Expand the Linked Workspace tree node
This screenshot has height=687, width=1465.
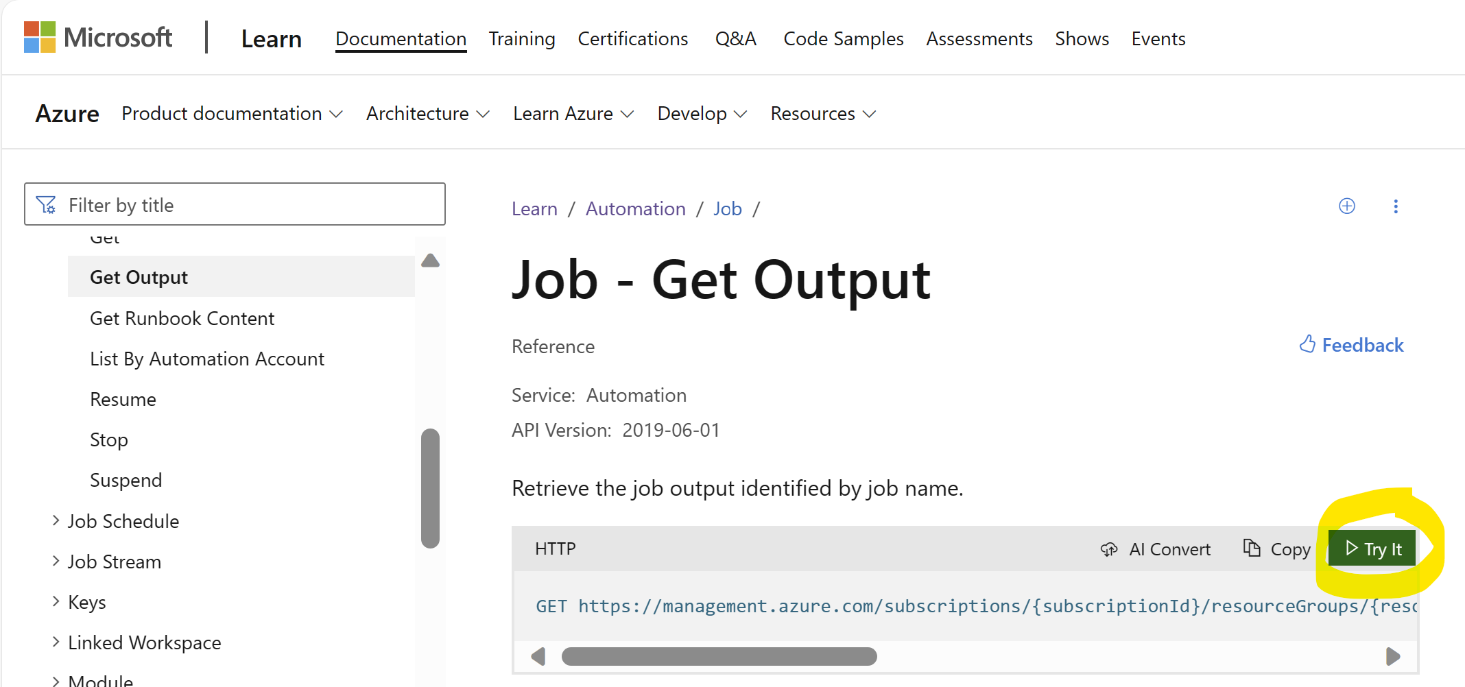(56, 642)
